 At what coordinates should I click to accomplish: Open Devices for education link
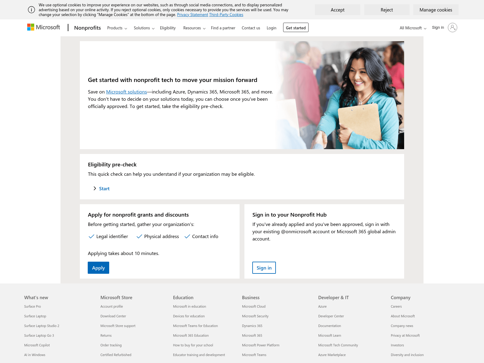click(x=189, y=316)
